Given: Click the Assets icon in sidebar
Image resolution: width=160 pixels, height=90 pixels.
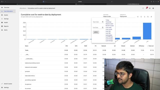Looking at the screenshot, I should click(x=2, y=15).
